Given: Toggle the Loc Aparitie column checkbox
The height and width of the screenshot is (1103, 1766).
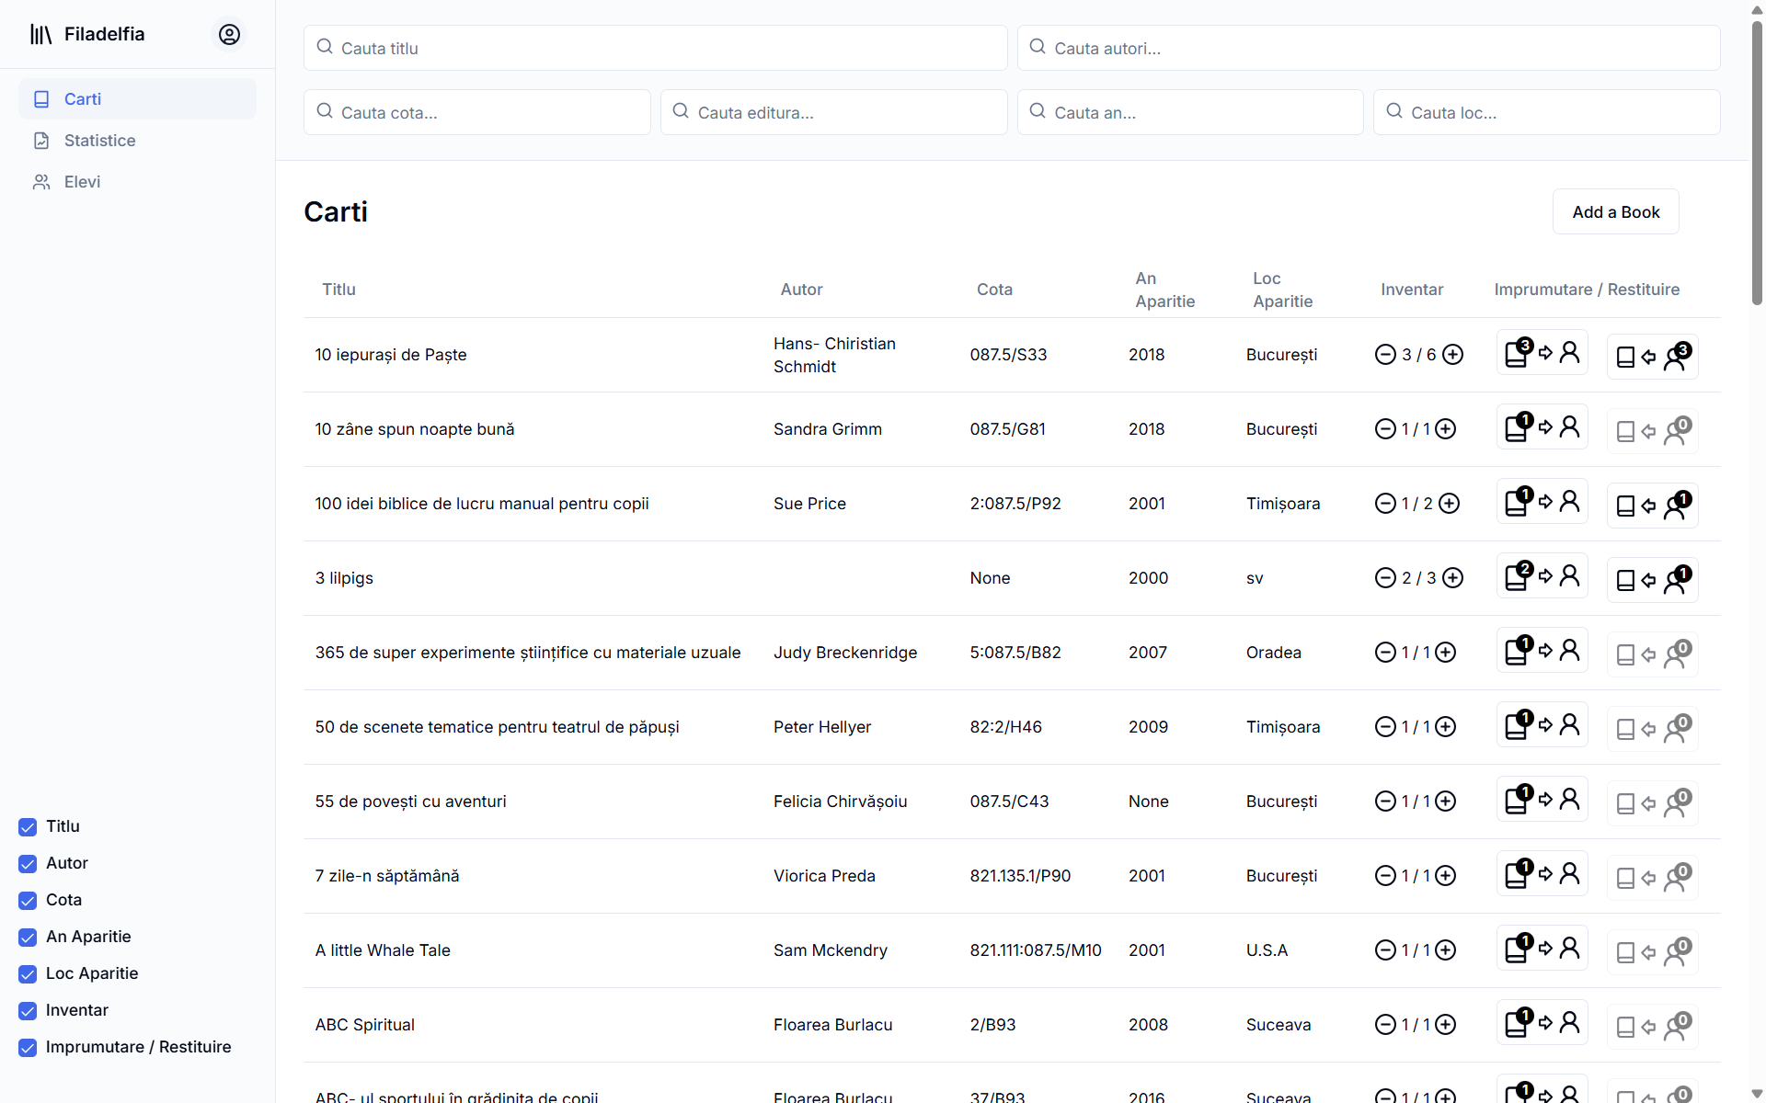Looking at the screenshot, I should [x=28, y=974].
